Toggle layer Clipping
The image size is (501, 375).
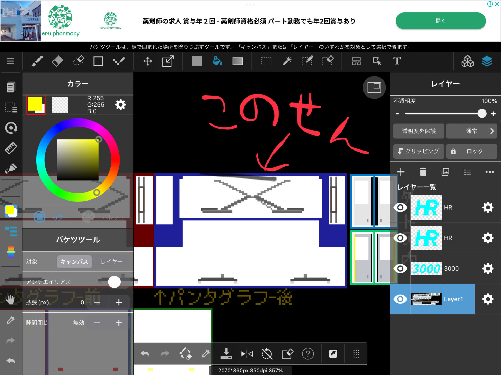(x=419, y=151)
